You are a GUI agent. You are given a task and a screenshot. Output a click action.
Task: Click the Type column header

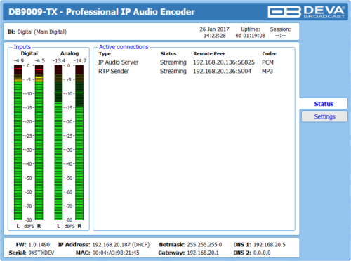(x=105, y=54)
